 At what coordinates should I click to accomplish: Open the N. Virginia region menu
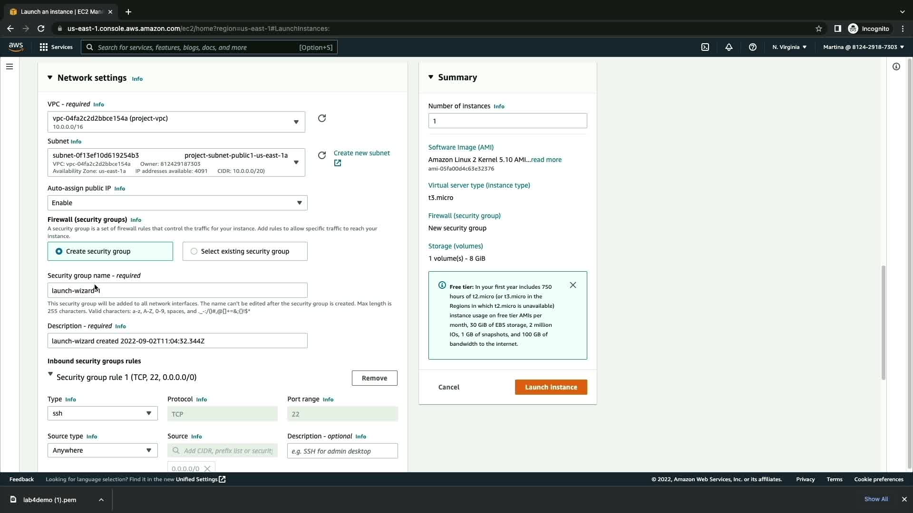pyautogui.click(x=789, y=47)
